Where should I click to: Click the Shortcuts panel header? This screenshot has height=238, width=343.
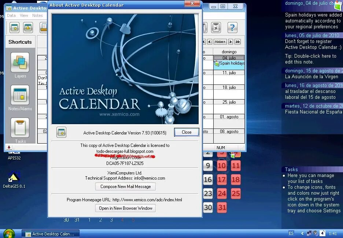pos(20,42)
